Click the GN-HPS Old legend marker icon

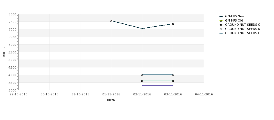click(x=221, y=21)
